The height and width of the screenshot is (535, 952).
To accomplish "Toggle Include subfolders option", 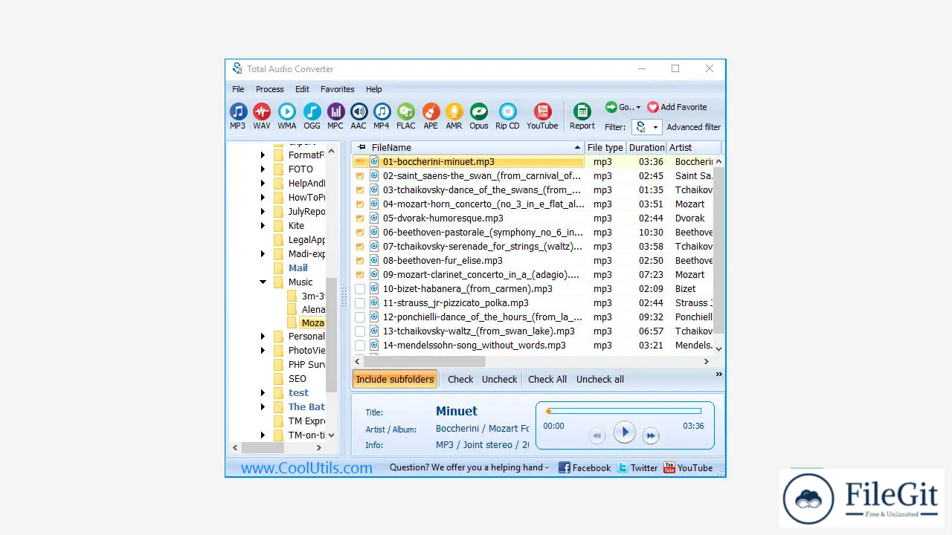I will pos(395,379).
